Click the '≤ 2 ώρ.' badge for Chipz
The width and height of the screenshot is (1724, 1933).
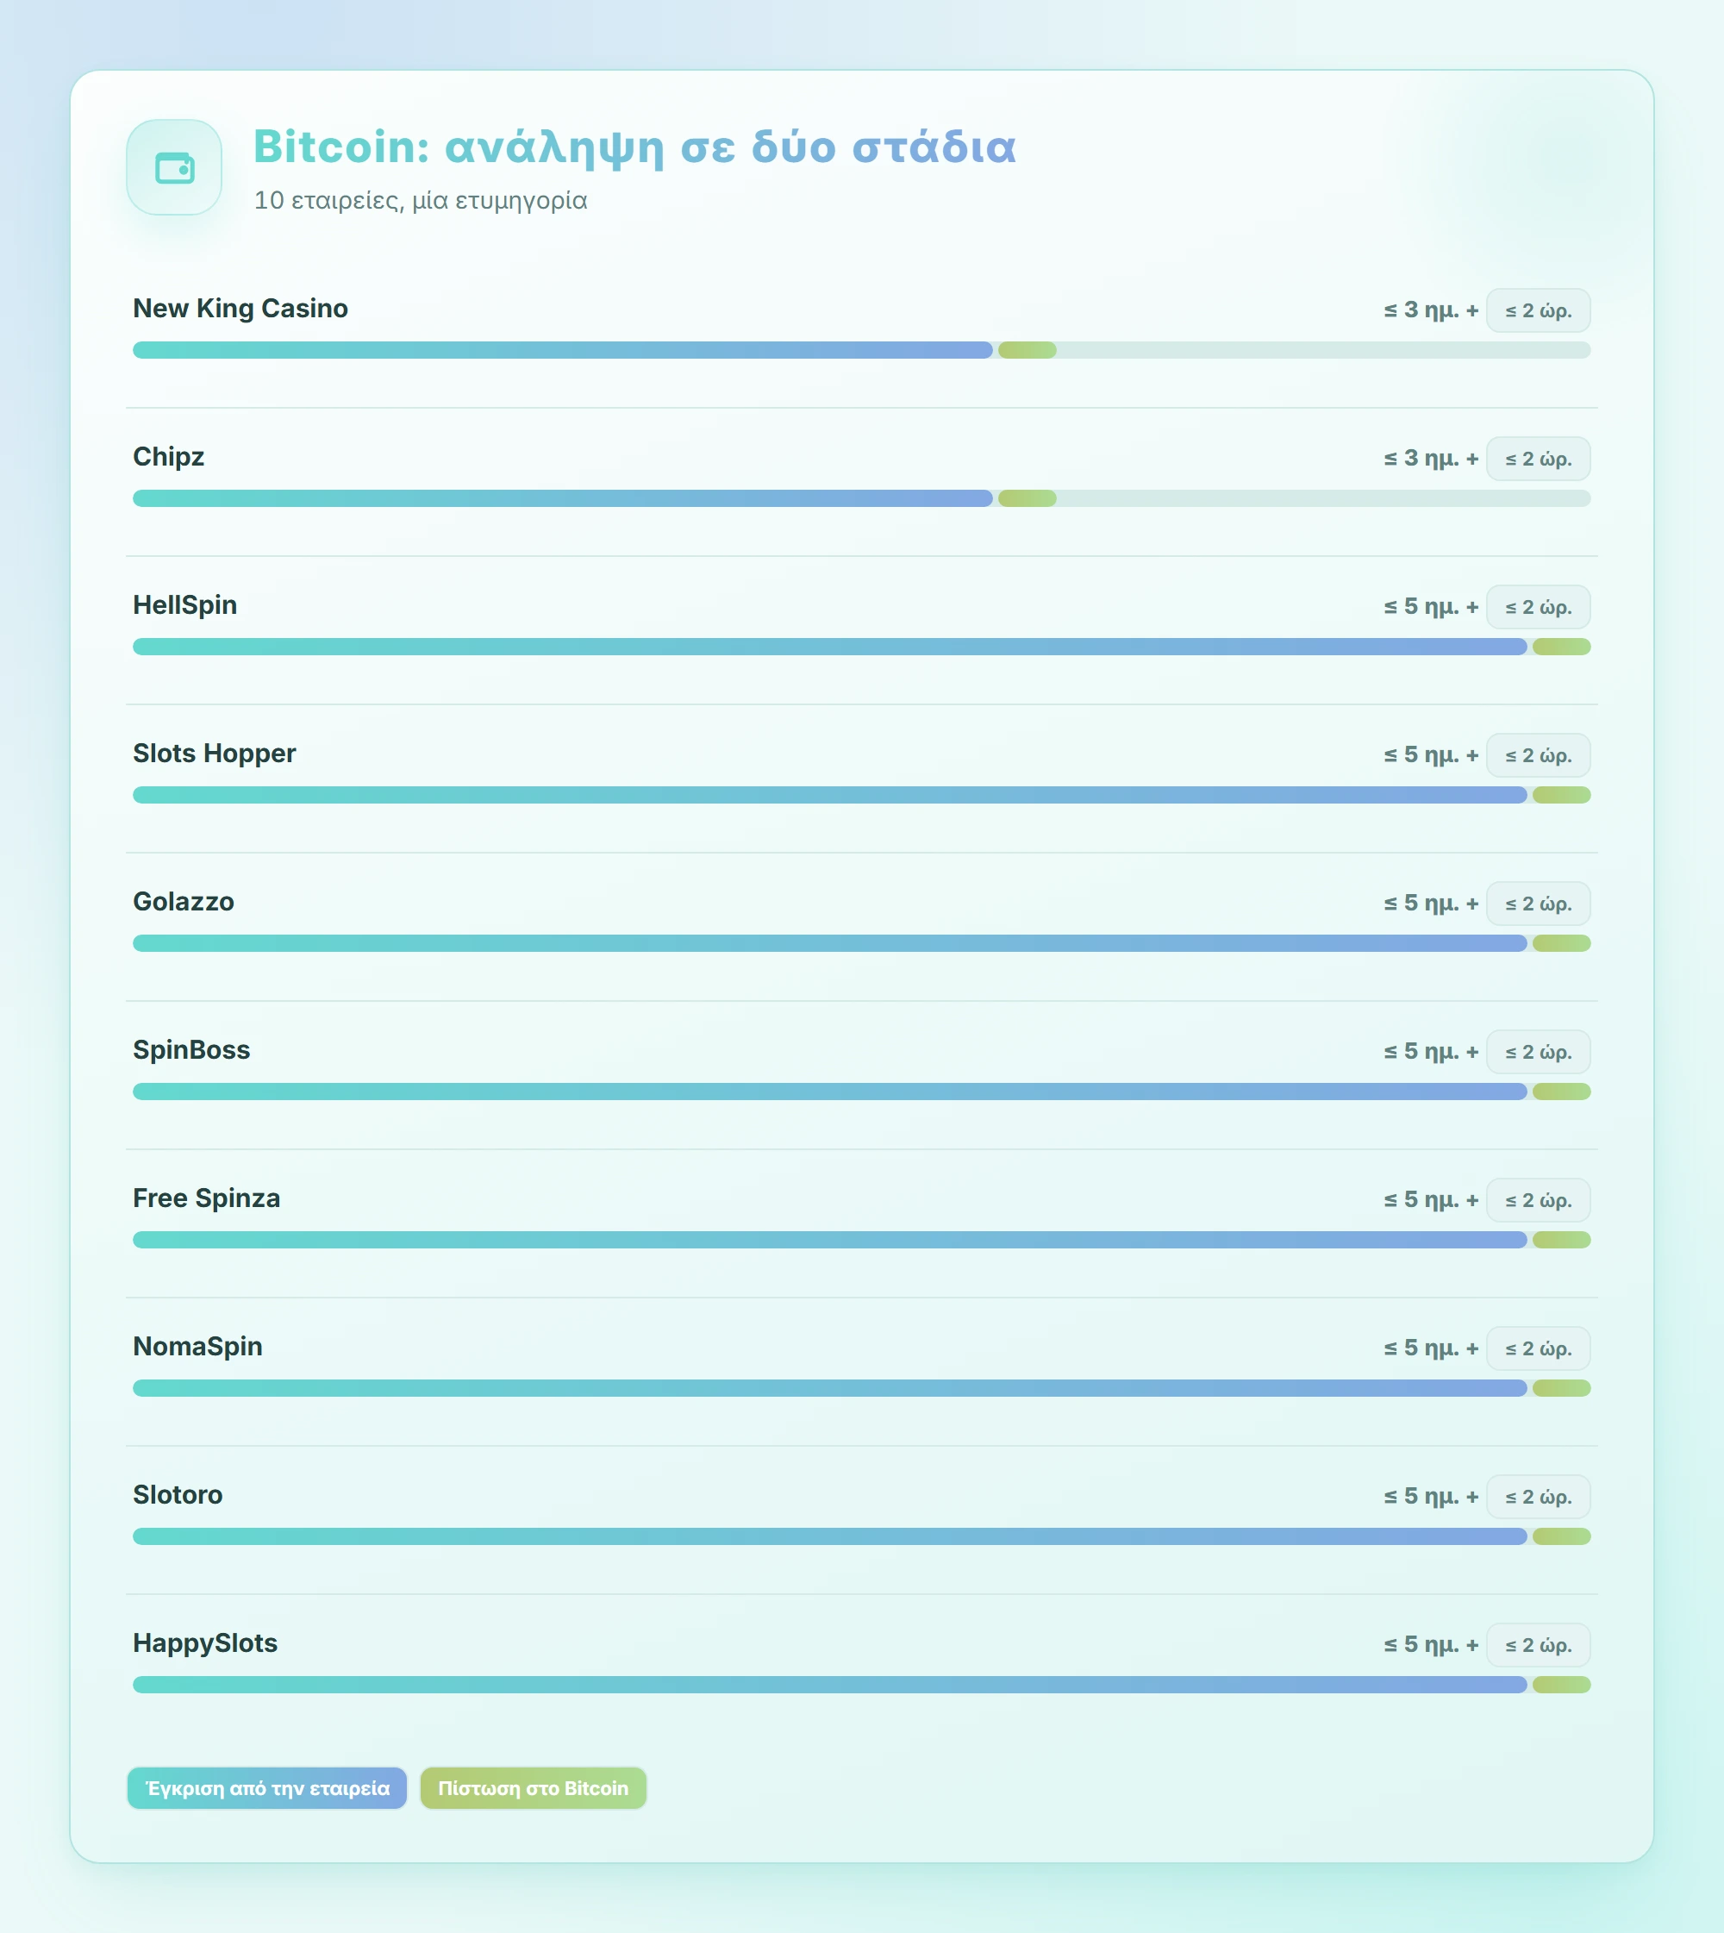(1539, 459)
